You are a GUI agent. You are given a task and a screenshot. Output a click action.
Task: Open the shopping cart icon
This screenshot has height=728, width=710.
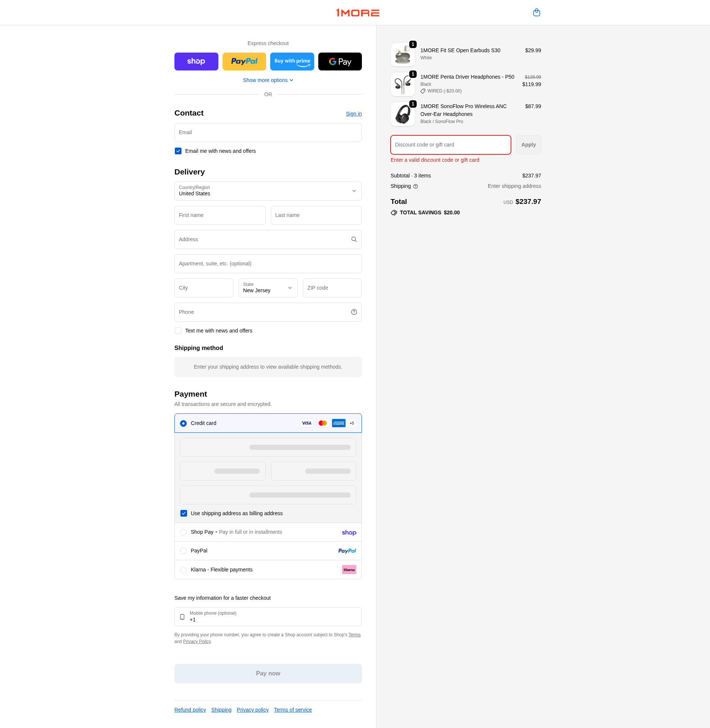537,12
